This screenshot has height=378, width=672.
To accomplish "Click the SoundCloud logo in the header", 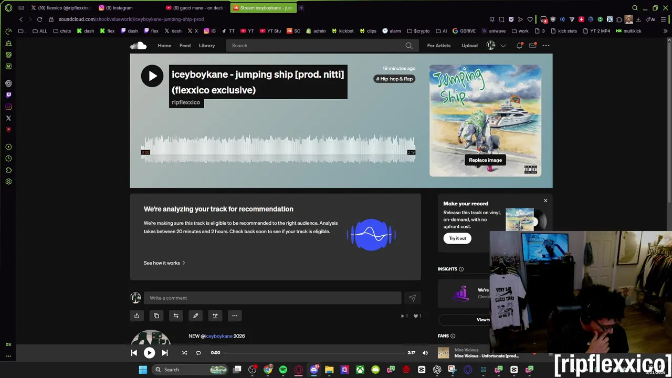I will (138, 46).
